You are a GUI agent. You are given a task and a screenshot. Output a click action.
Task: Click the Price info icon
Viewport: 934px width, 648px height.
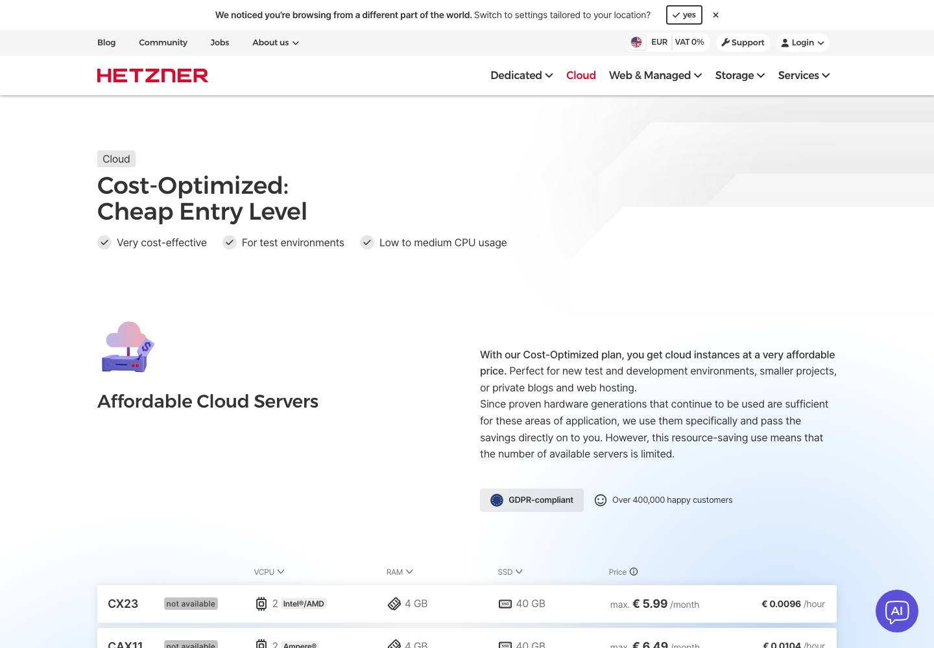[x=634, y=572]
